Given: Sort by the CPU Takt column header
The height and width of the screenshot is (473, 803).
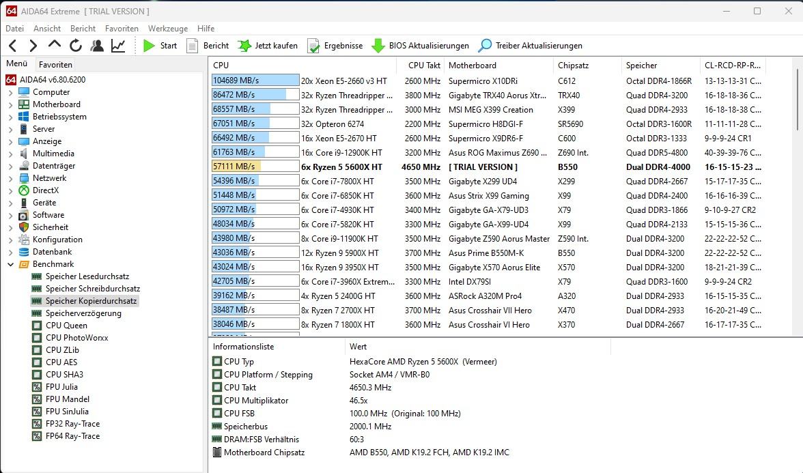Looking at the screenshot, I should click(x=421, y=66).
